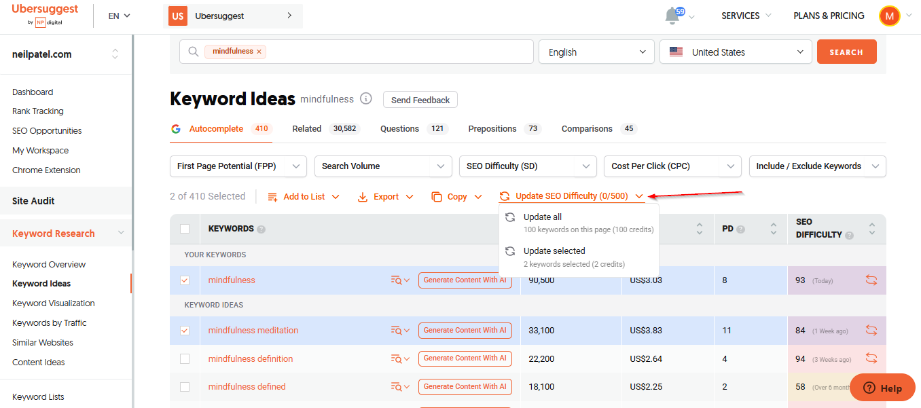Screen dimensions: 921x408
Task: Click the help icon next to PD header
Action: pos(741,229)
